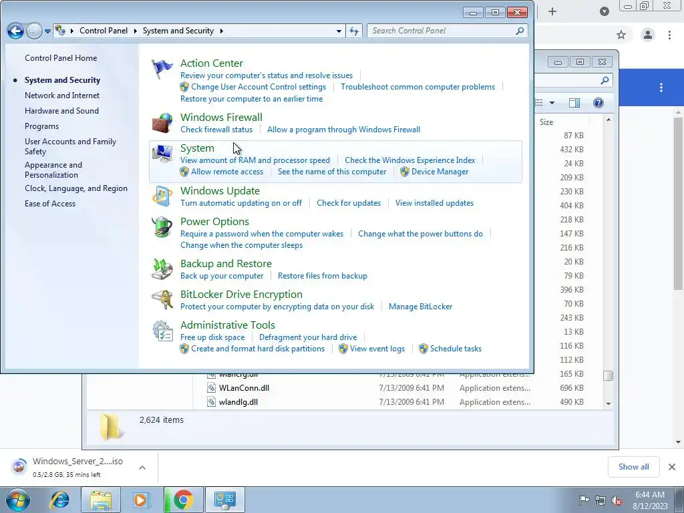This screenshot has width=684, height=513.
Task: Click the muted volume icon in tray
Action: click(617, 500)
